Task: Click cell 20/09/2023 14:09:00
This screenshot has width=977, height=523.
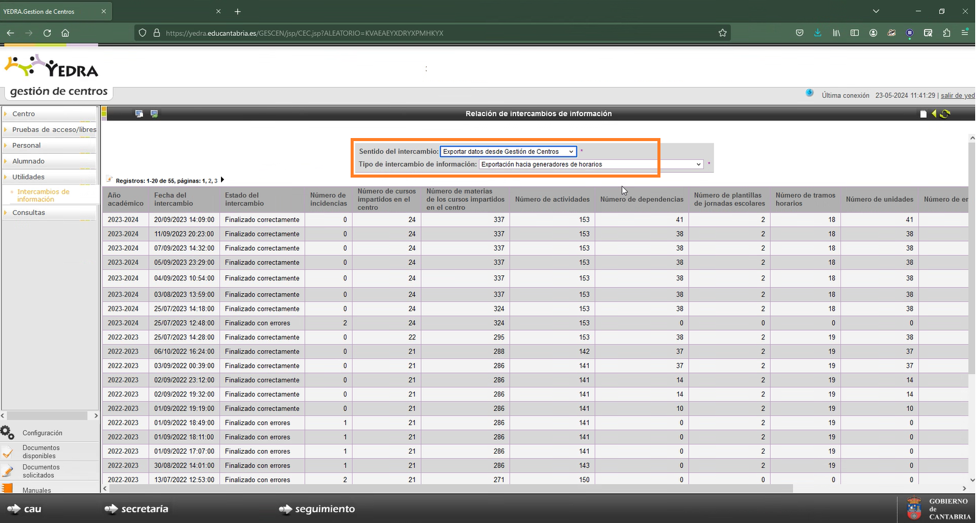Action: coord(184,220)
